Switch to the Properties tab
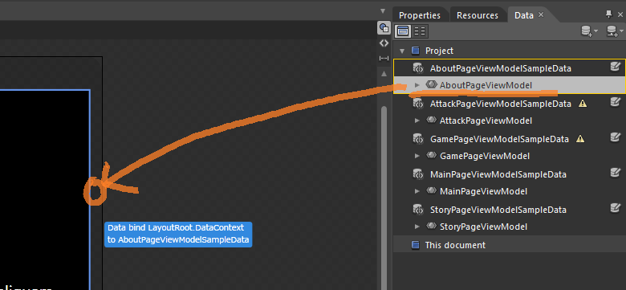The image size is (626, 290). coord(420,15)
